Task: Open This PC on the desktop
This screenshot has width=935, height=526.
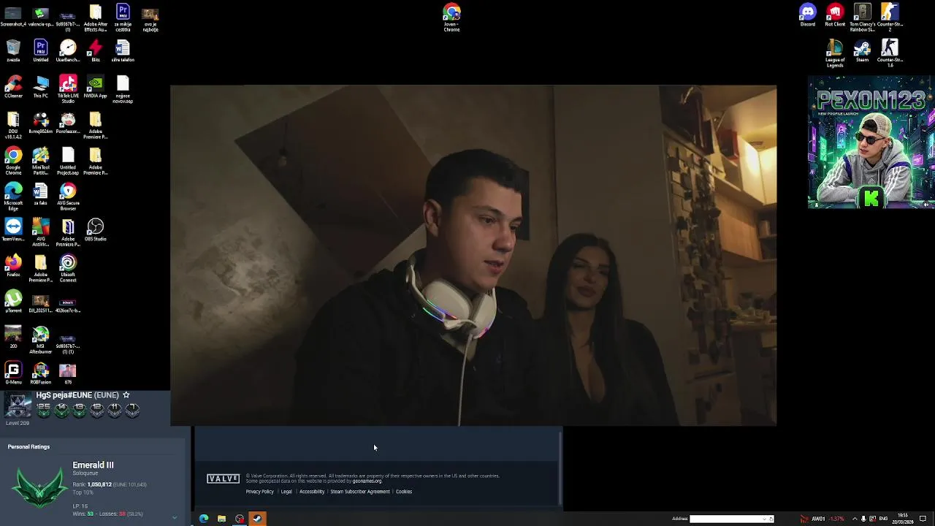Action: click(40, 86)
